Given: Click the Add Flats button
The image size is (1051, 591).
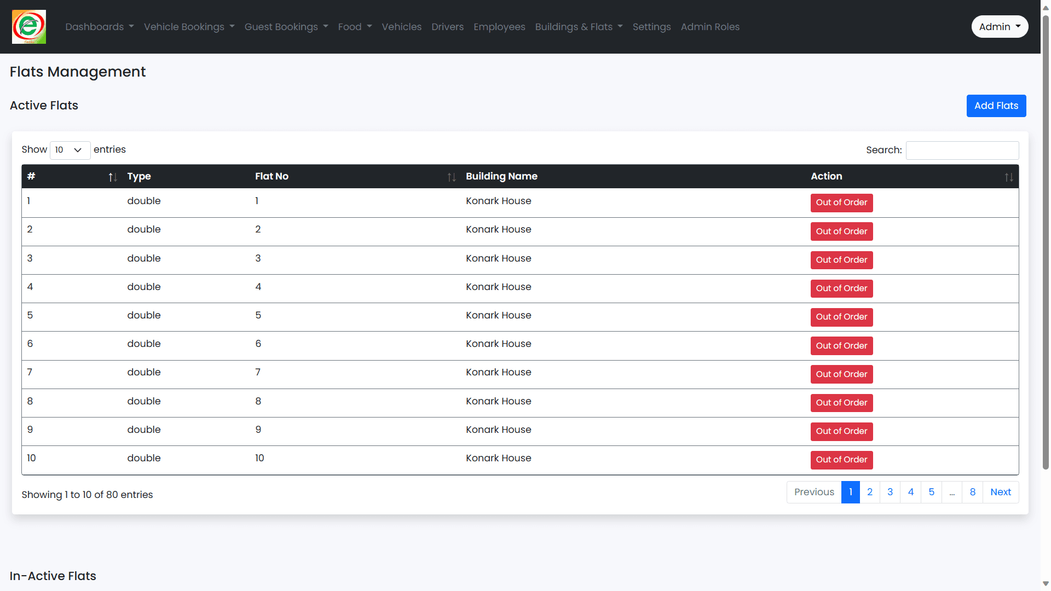Looking at the screenshot, I should (x=996, y=106).
